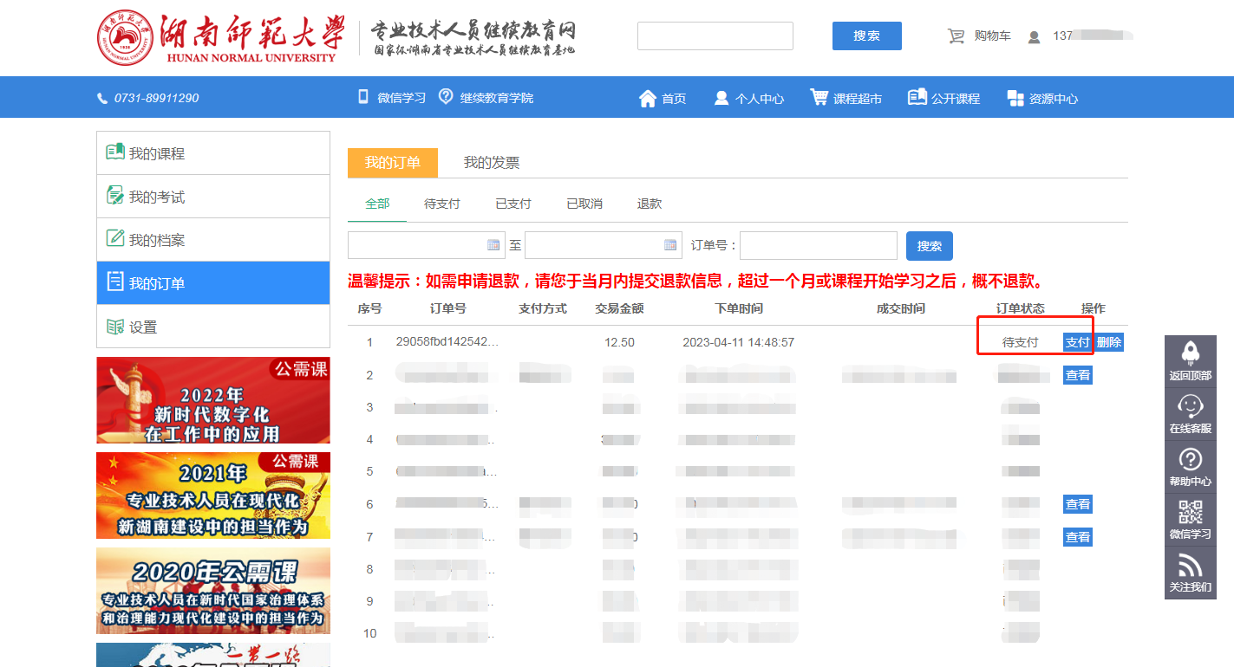Open the start date calendar picker
Image resolution: width=1234 pixels, height=667 pixels.
493,245
